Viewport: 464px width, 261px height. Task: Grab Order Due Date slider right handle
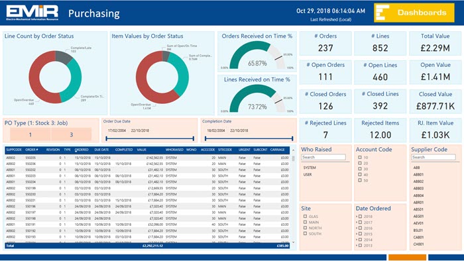tap(194, 138)
